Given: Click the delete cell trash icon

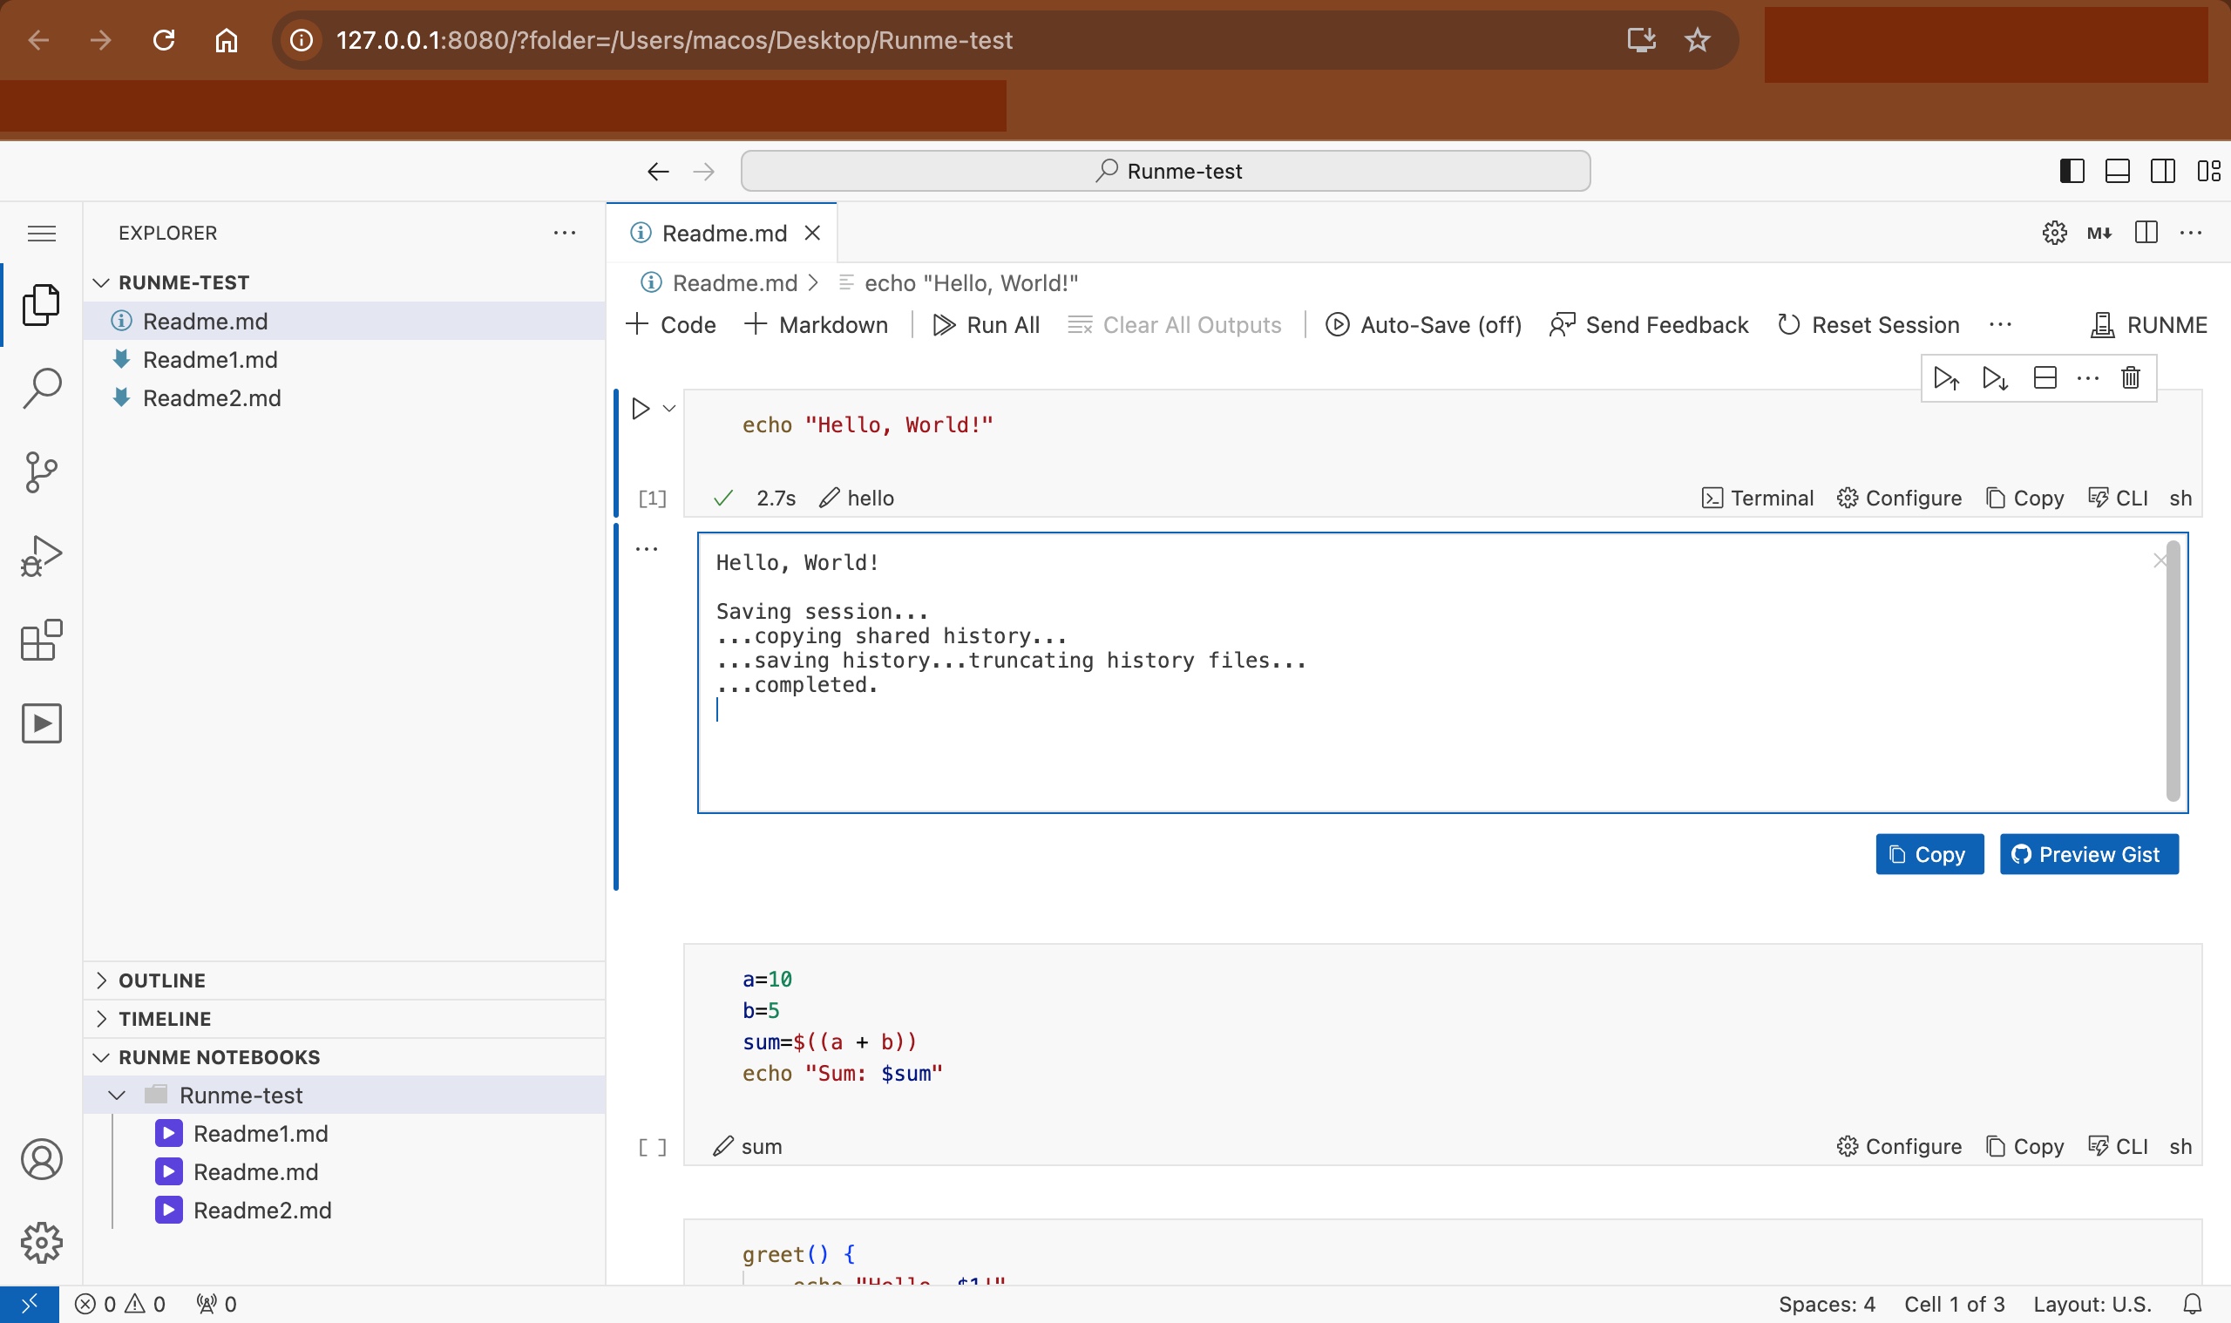Looking at the screenshot, I should click(2130, 378).
